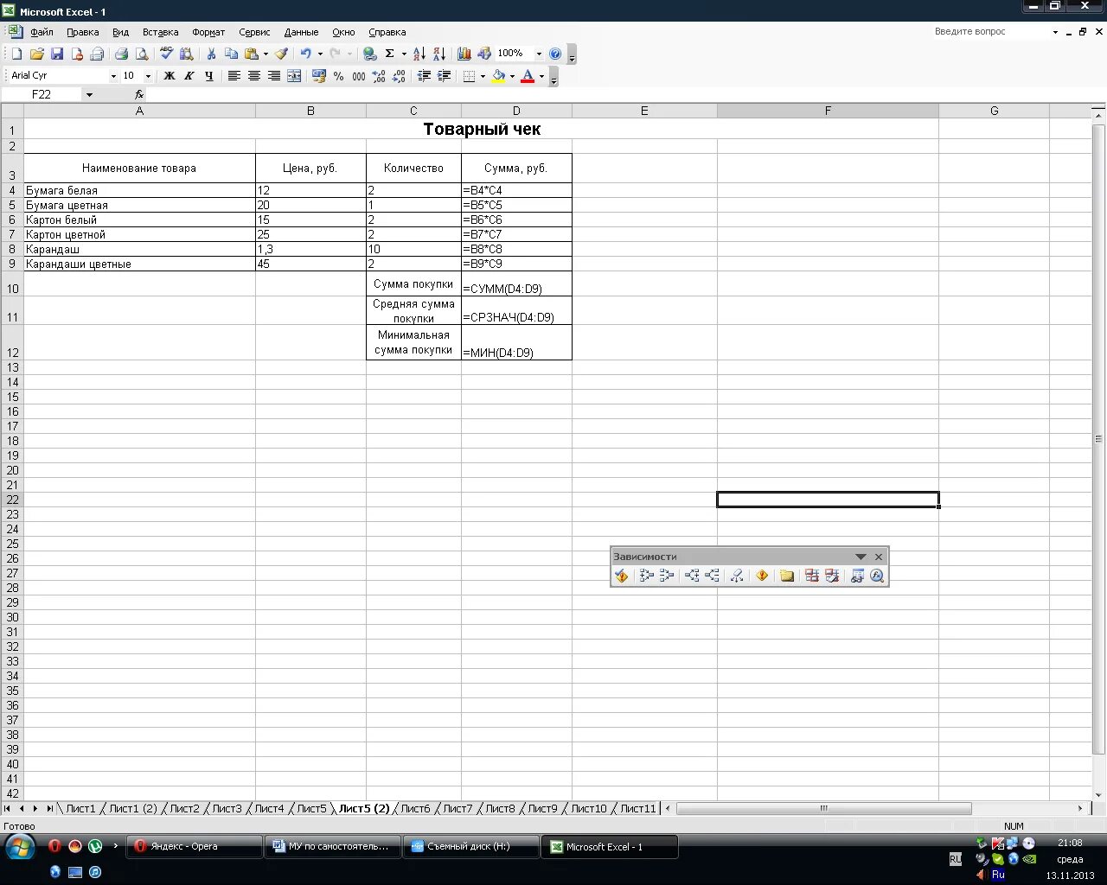
Task: Click the New workbook icon
Action: point(16,54)
